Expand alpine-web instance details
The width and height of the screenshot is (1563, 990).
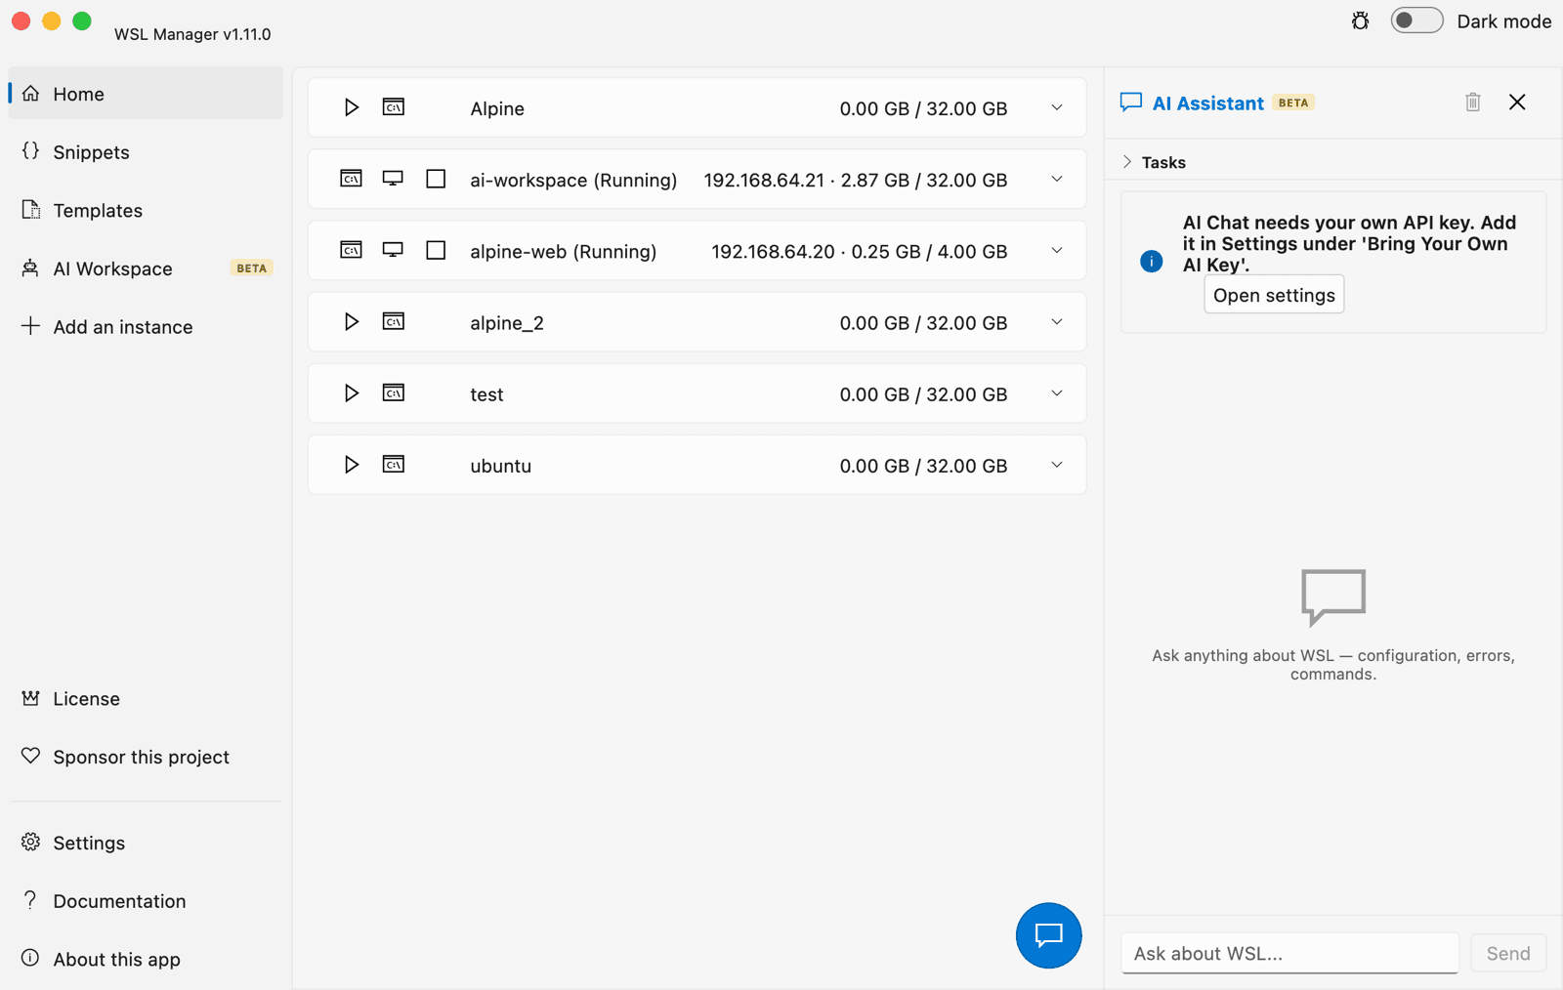click(x=1057, y=250)
